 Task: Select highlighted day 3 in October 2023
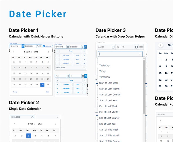pyautogui.click(x=29, y=136)
